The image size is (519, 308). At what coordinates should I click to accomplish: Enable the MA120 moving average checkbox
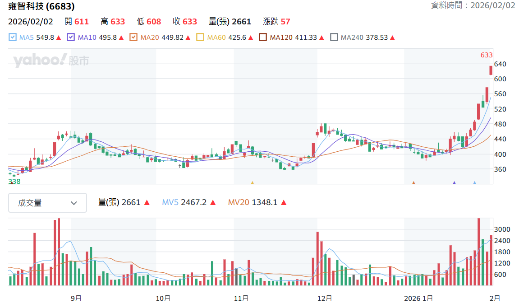(263, 37)
